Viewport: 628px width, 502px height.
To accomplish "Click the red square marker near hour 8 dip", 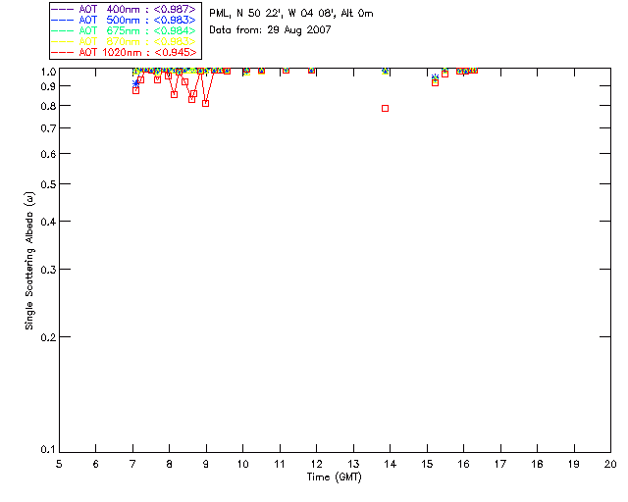I will pyautogui.click(x=174, y=94).
